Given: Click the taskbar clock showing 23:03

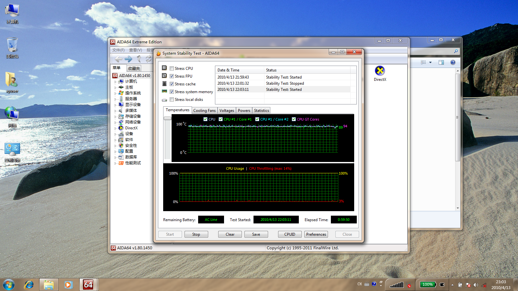Looking at the screenshot, I should pyautogui.click(x=501, y=285).
